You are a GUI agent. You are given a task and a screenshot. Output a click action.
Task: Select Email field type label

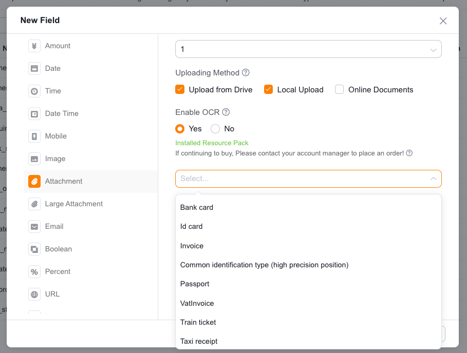click(x=54, y=227)
